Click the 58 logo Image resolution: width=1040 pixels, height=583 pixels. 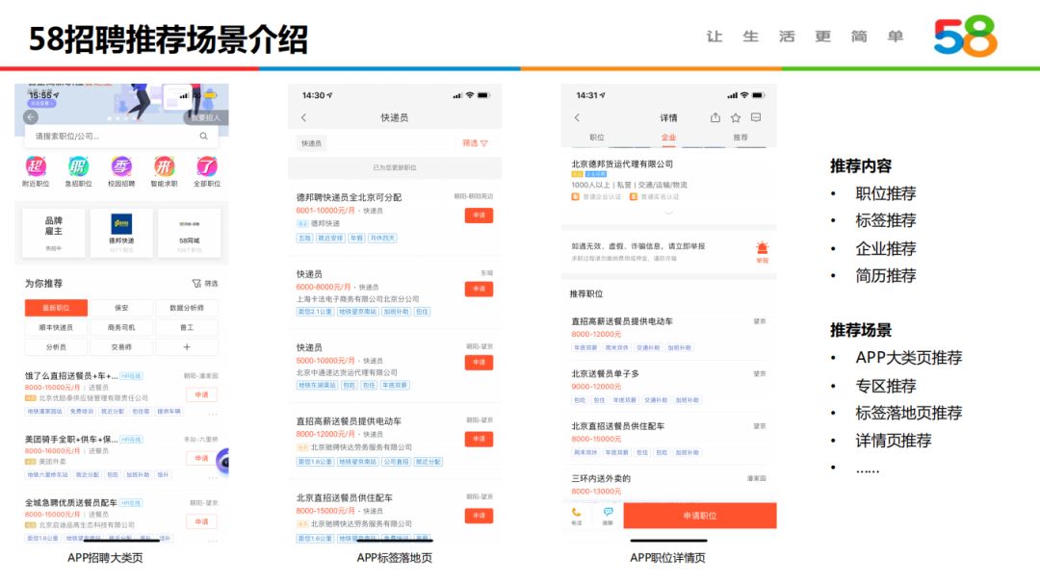pos(966,36)
